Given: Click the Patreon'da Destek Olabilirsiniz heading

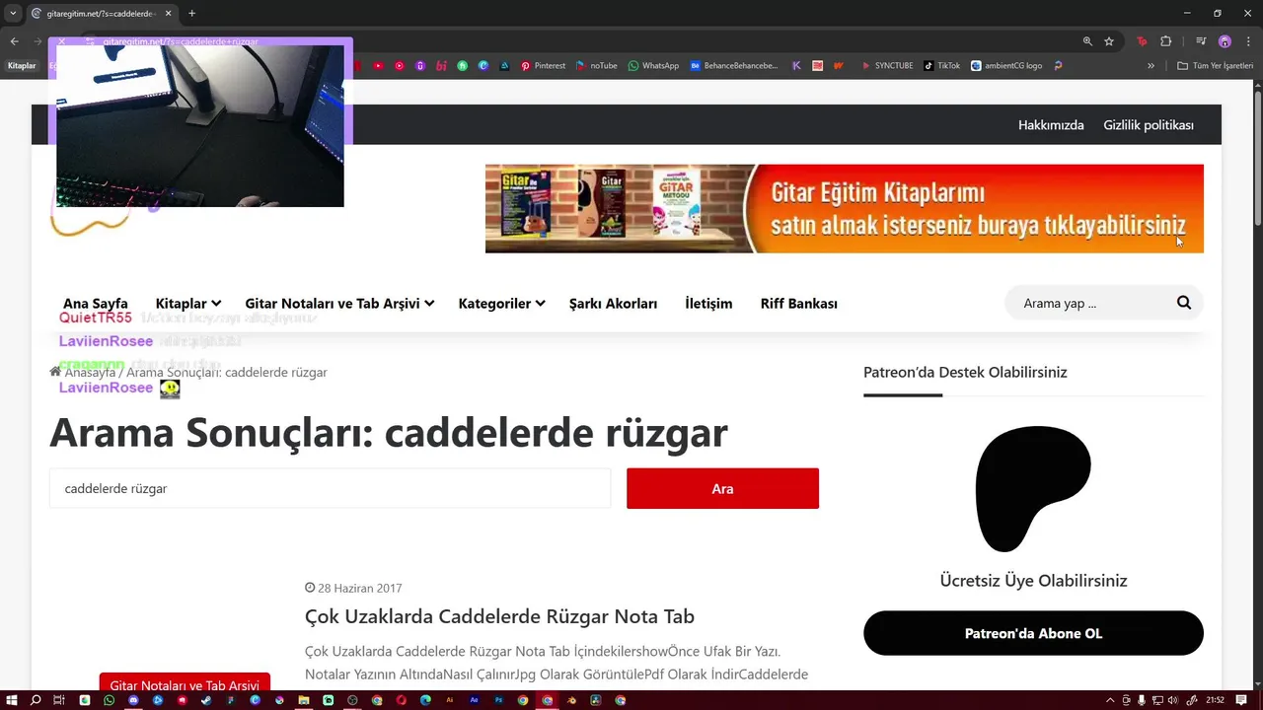Looking at the screenshot, I should point(965,372).
